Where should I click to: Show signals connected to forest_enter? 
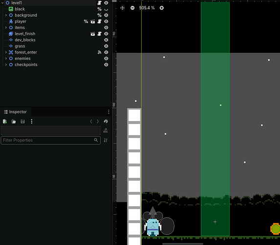pos(100,52)
